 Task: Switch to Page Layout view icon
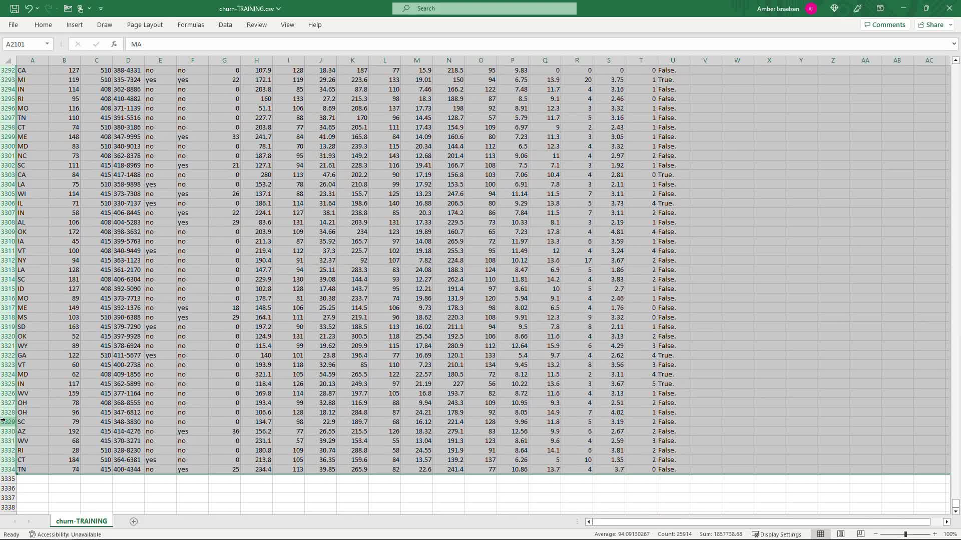841,534
